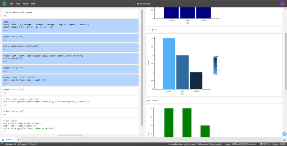Click the dark blue apple bar in top plot
Viewport: 287px width, 146px height.
(188, 13)
